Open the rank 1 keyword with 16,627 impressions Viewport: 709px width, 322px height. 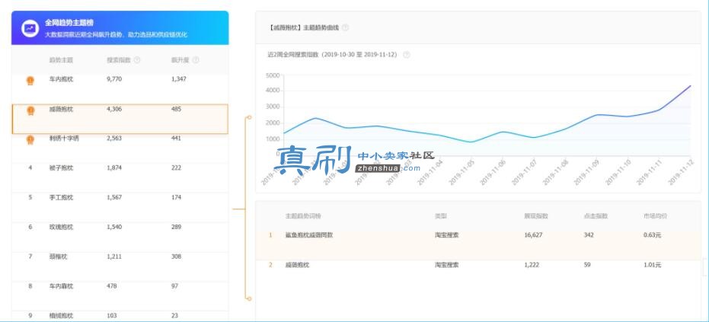(309, 235)
